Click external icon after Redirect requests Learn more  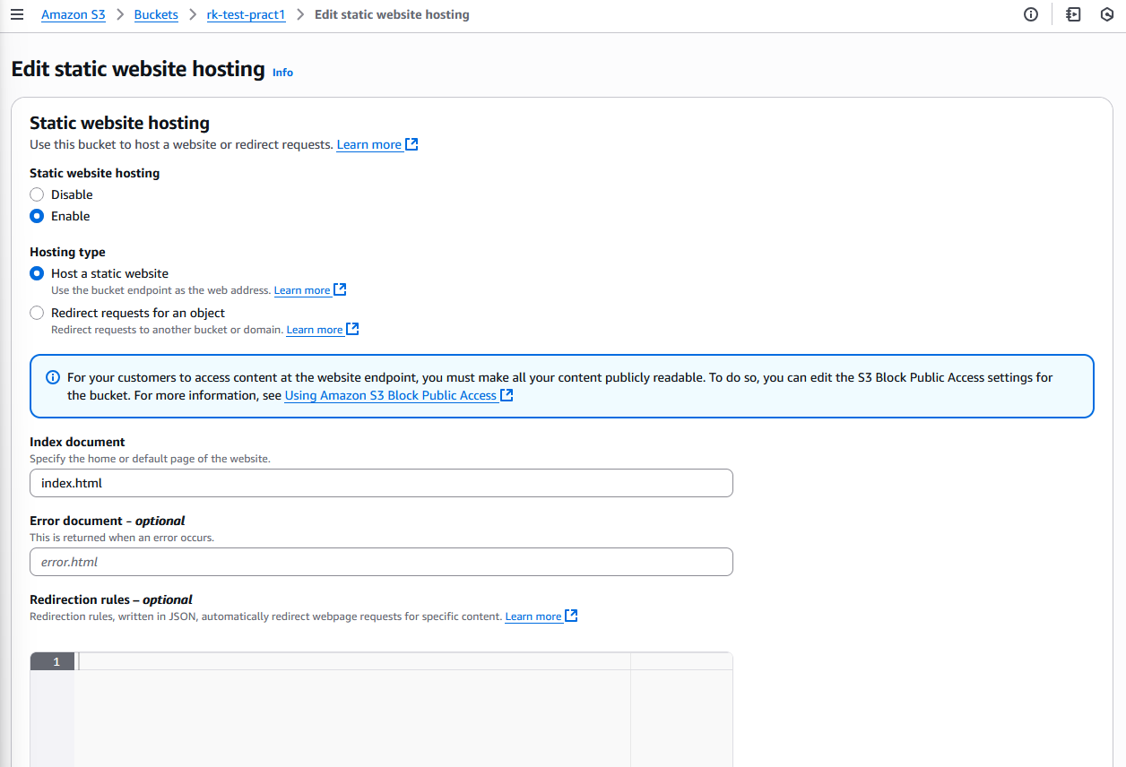coord(352,330)
